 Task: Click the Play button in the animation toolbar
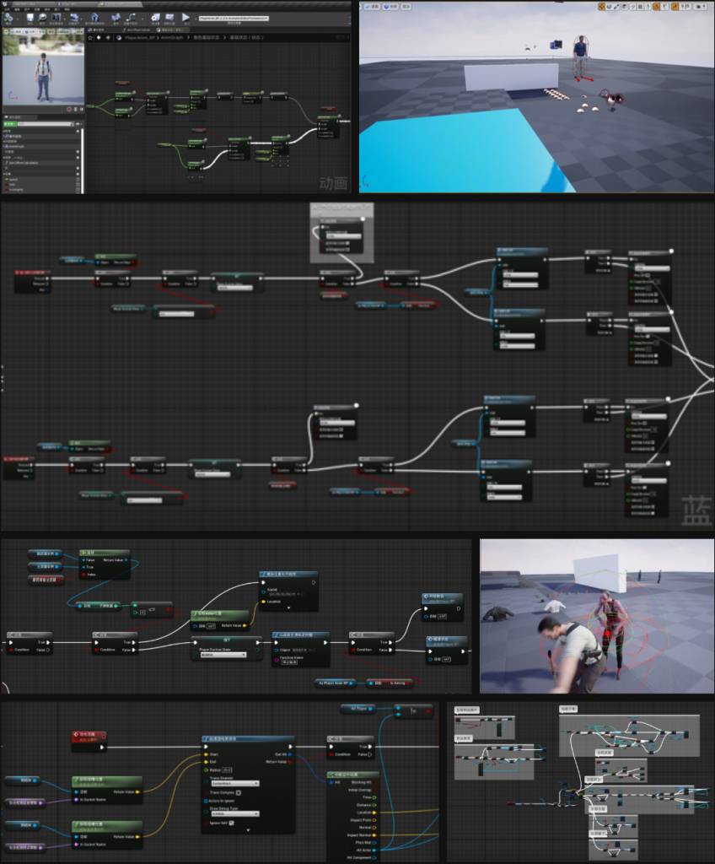[185, 16]
